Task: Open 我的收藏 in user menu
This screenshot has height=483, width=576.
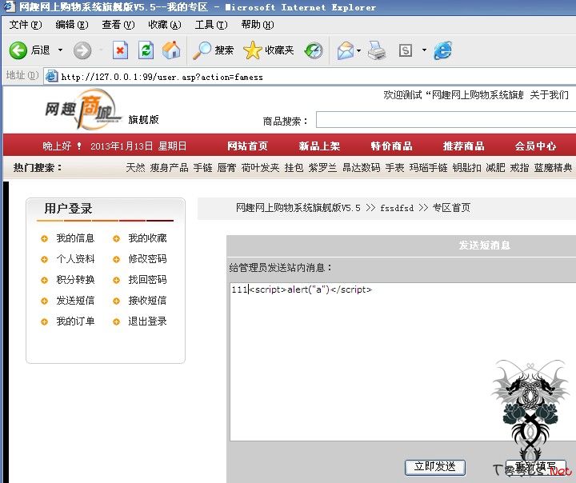Action: [x=148, y=238]
